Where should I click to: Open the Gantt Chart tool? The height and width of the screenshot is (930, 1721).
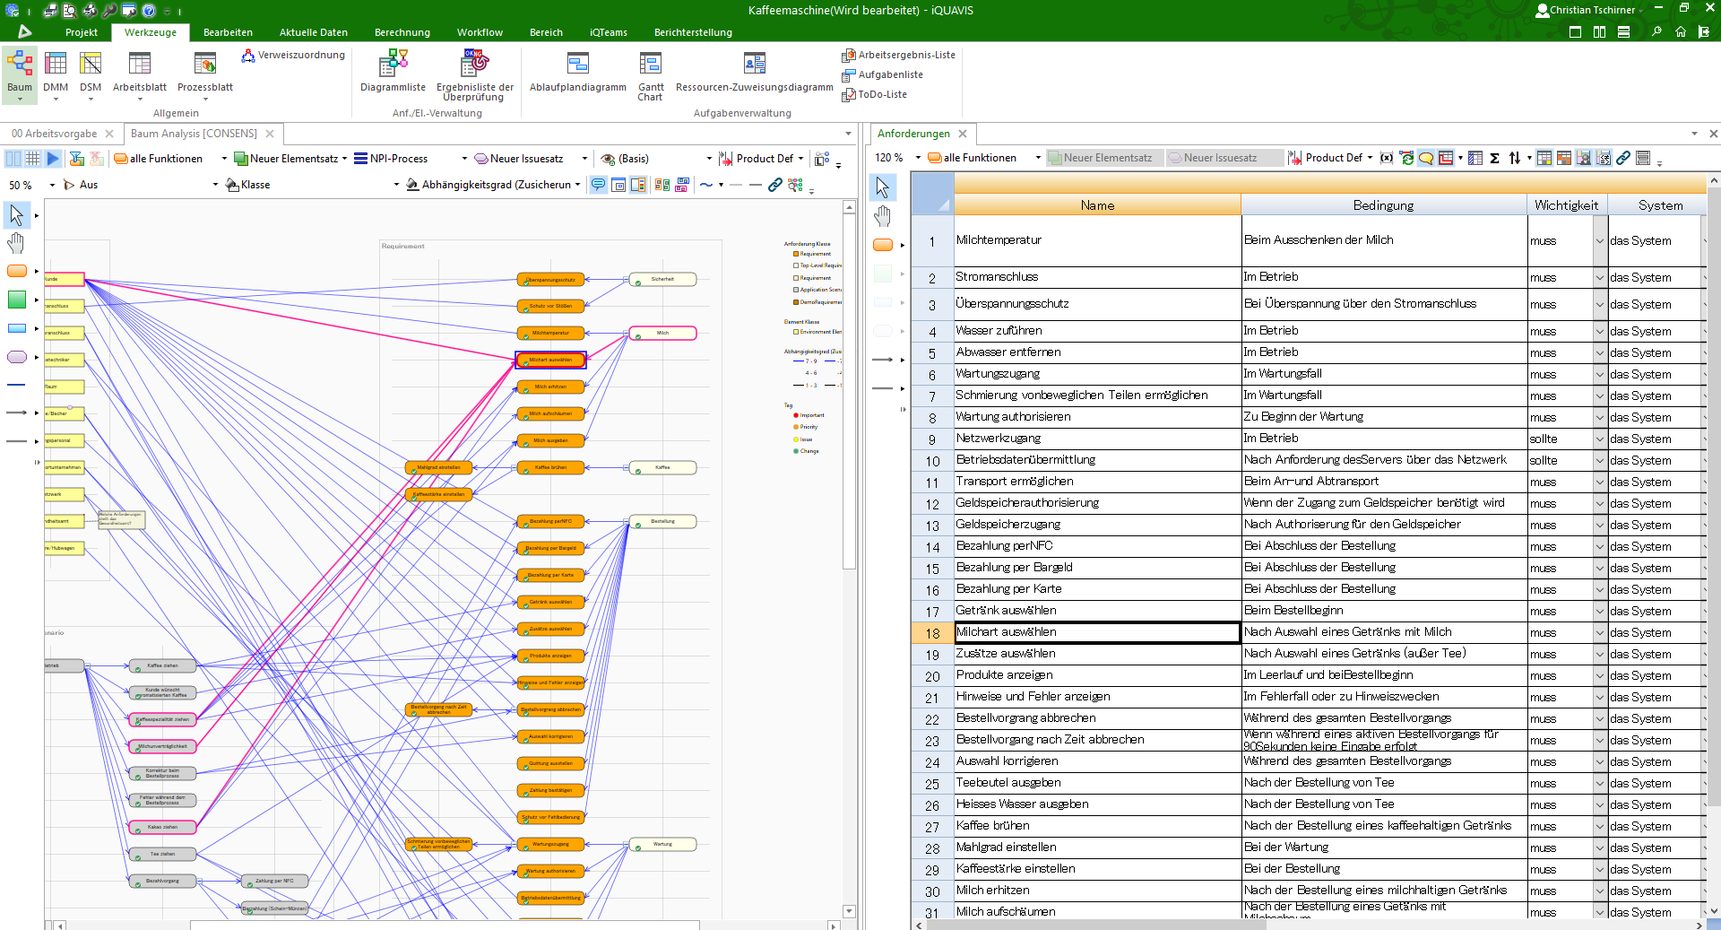651,75
